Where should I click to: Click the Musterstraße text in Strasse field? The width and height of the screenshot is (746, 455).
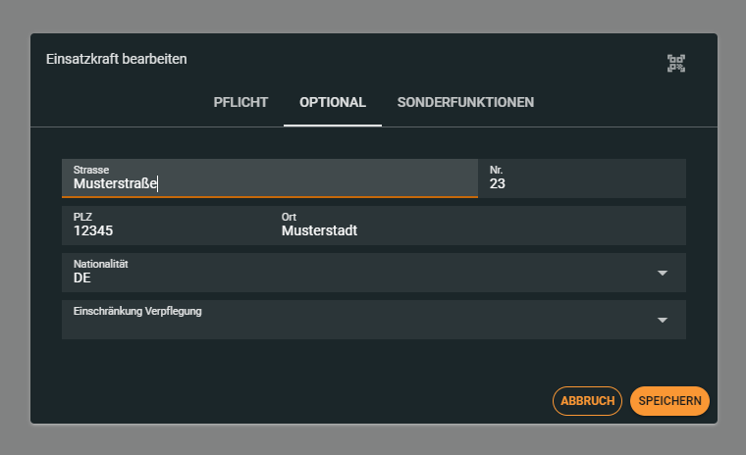[x=115, y=183]
